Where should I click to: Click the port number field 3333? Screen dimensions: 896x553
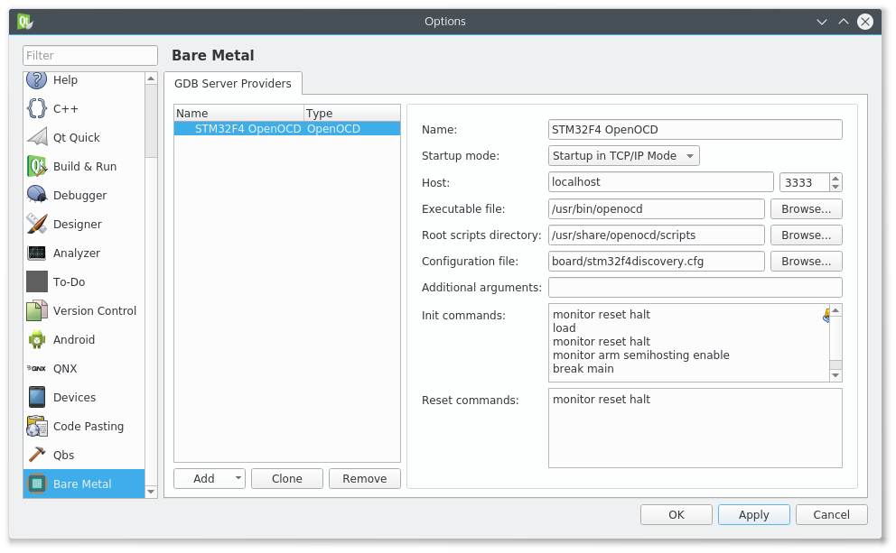(805, 182)
